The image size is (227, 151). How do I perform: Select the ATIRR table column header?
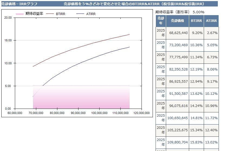click(x=211, y=21)
